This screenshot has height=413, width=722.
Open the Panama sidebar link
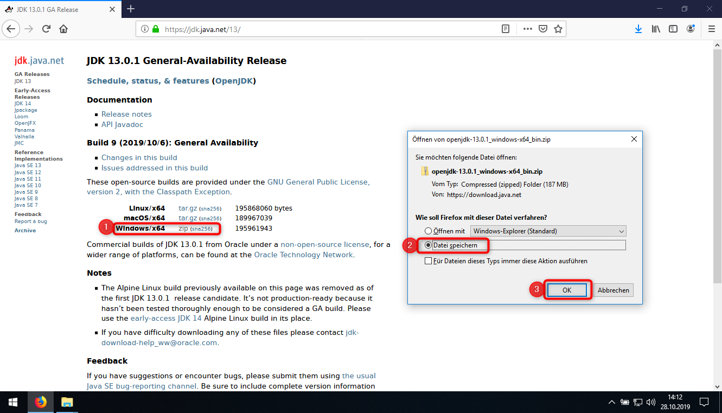click(x=24, y=130)
